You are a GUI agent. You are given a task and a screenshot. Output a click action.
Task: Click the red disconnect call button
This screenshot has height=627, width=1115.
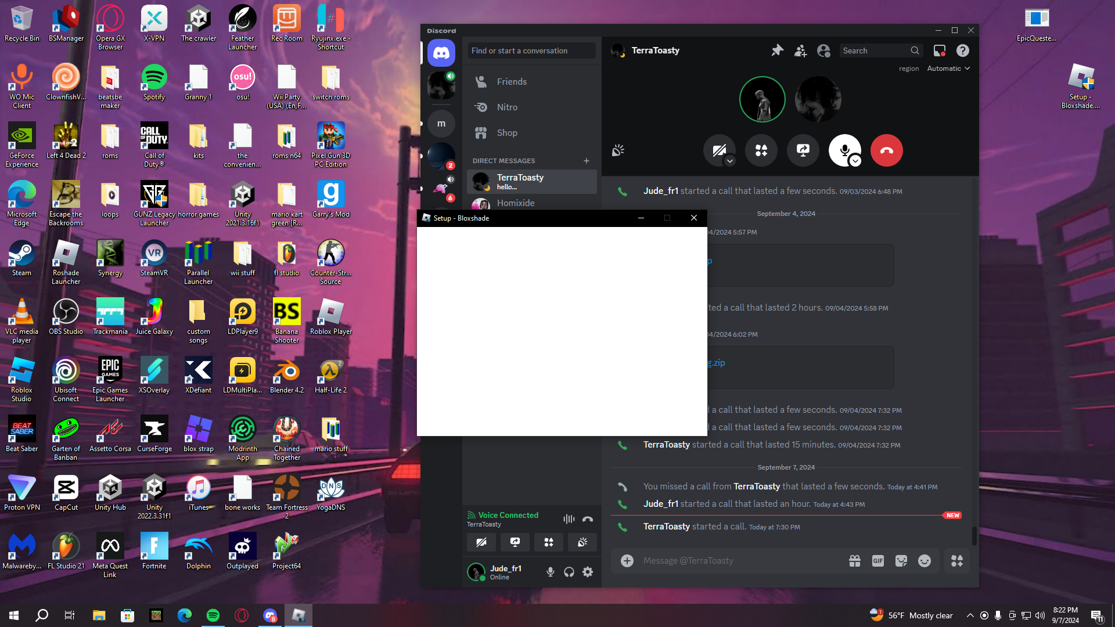point(886,150)
